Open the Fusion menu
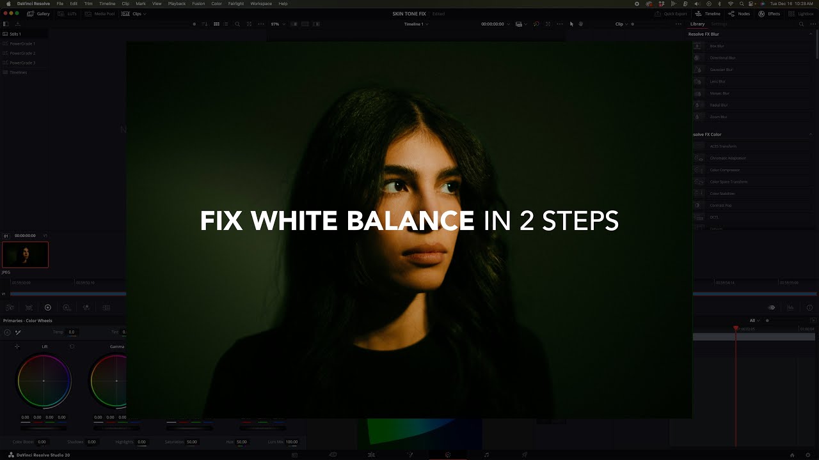 coord(198,4)
